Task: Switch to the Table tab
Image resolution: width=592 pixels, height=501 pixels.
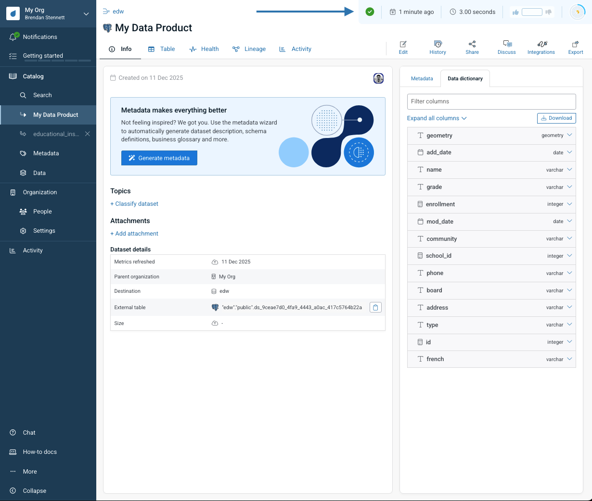Action: (162, 49)
